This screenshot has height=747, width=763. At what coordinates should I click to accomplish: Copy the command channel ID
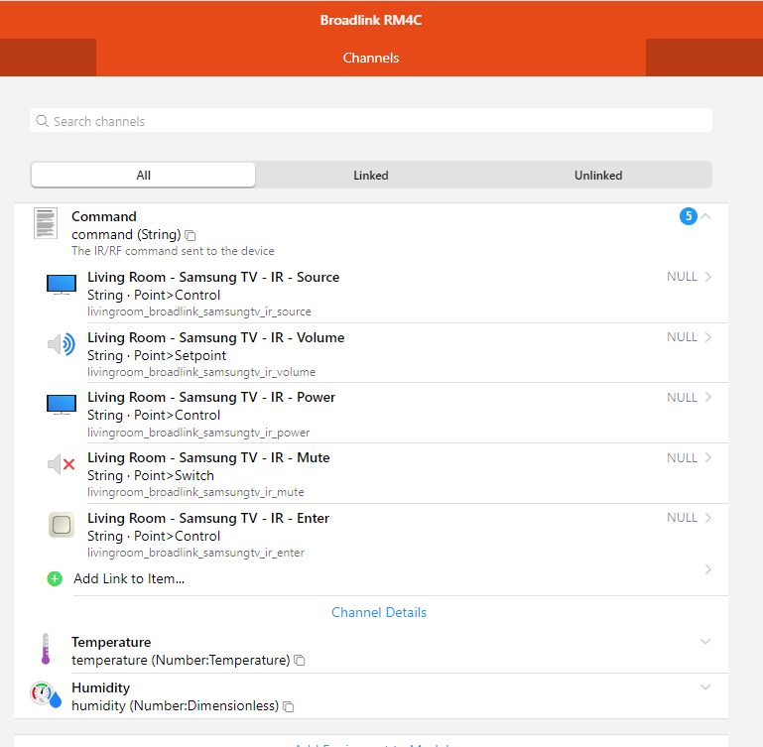[x=191, y=235]
